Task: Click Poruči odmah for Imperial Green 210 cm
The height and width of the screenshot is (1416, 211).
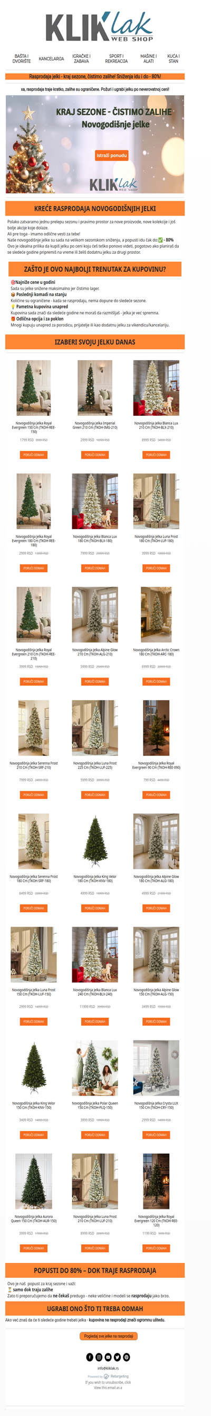Action: pos(95,455)
